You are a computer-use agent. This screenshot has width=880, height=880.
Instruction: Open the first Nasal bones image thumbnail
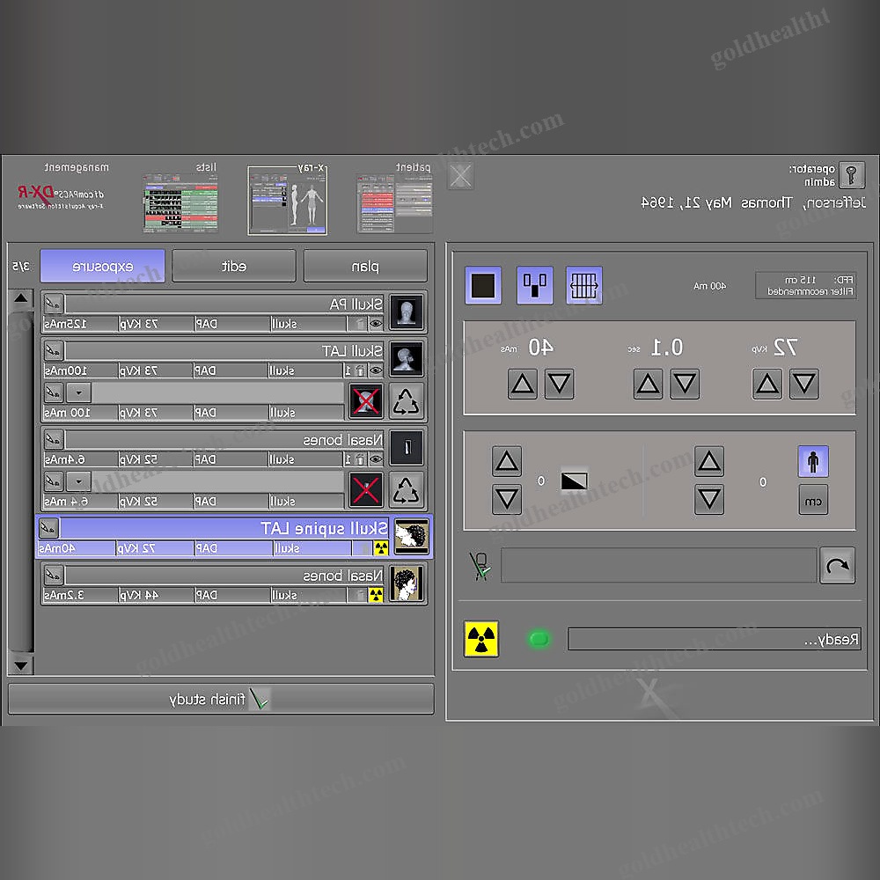(x=407, y=447)
